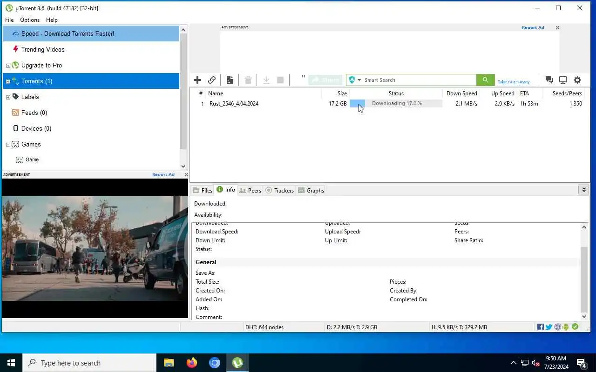Open the Take our survey link
Image resolution: width=596 pixels, height=372 pixels.
513,82
